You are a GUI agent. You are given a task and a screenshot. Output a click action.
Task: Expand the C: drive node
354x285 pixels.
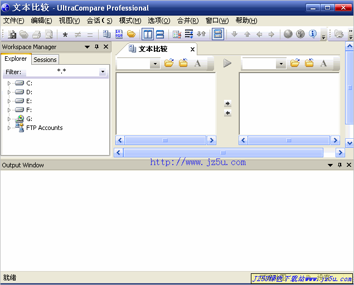(9, 83)
